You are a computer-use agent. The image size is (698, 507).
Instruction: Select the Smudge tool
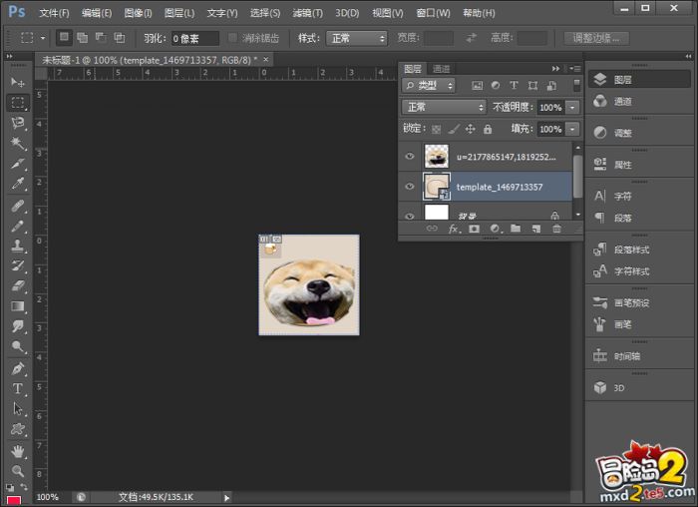click(18, 326)
